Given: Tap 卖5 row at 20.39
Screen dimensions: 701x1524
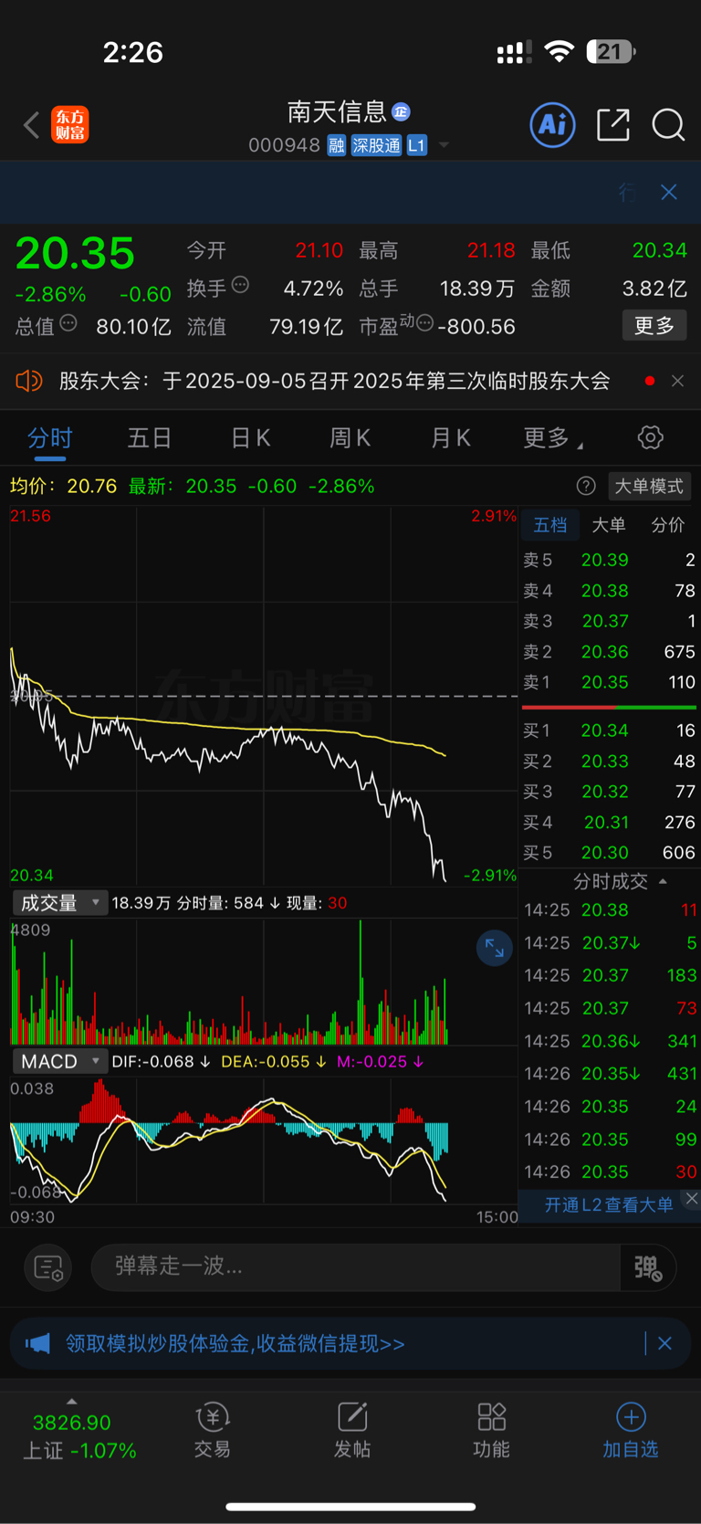Looking at the screenshot, I should [609, 560].
